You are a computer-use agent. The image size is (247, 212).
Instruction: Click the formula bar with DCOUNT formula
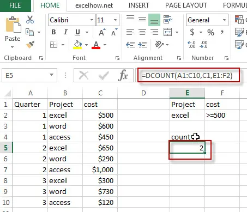[189, 75]
